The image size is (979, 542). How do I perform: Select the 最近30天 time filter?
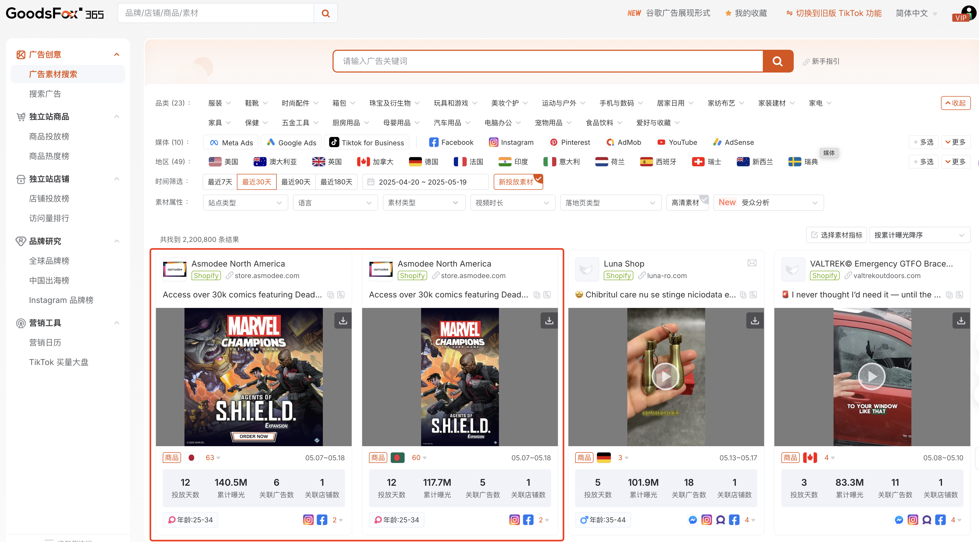[x=257, y=182]
